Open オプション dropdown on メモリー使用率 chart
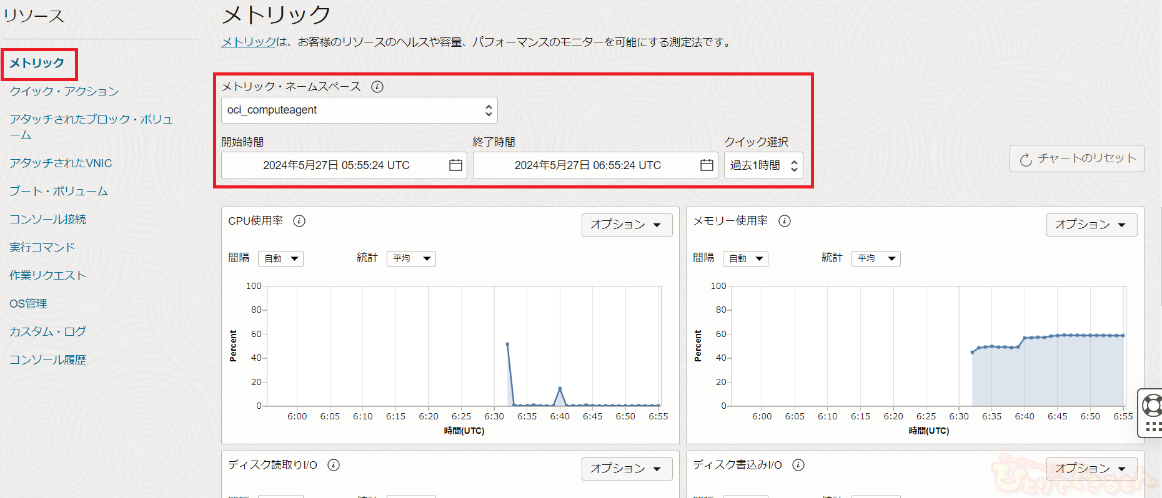This screenshot has width=1162, height=498. (1091, 225)
